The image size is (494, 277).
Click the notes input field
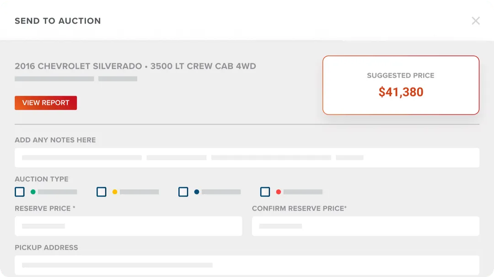coord(247,158)
